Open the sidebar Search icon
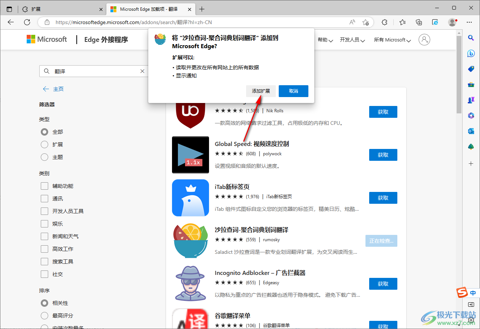 [471, 37]
